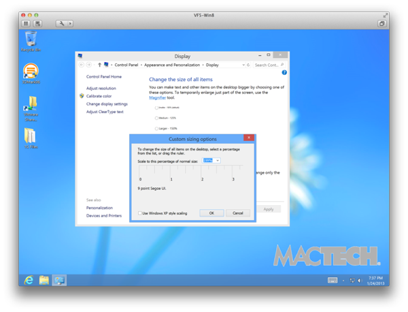
Task: Select the Medium - 125% size option
Action: pos(156,118)
